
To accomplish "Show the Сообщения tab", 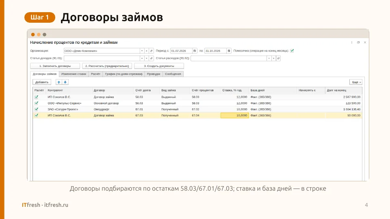I will pyautogui.click(x=173, y=74).
